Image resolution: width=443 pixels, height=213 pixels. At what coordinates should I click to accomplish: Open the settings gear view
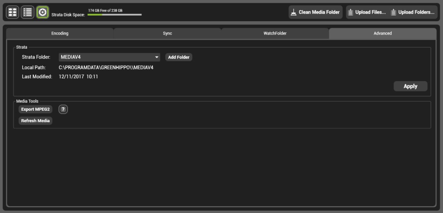[43, 12]
